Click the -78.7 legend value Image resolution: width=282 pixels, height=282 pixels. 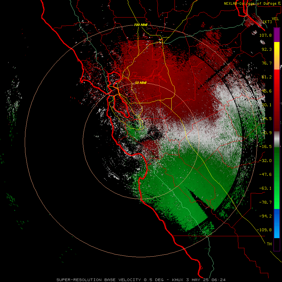pos(265,202)
